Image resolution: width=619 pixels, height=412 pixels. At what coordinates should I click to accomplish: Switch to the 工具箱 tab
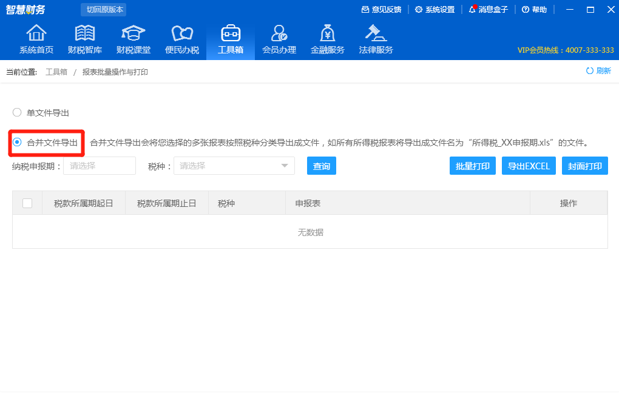tap(230, 38)
